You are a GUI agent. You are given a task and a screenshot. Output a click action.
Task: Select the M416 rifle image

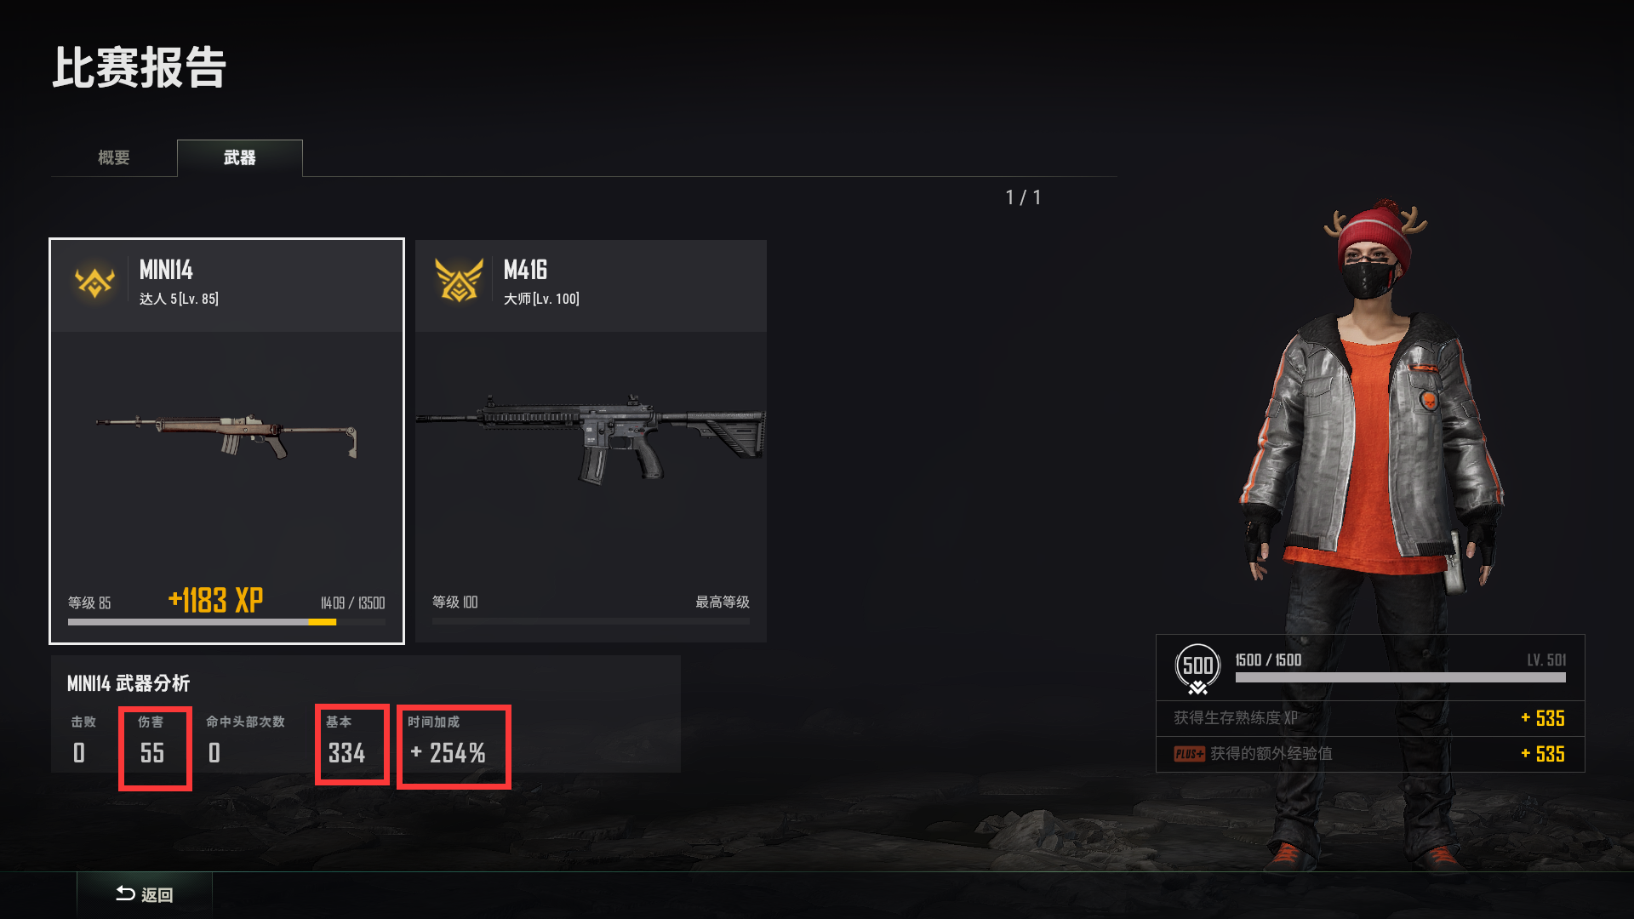[x=591, y=438]
